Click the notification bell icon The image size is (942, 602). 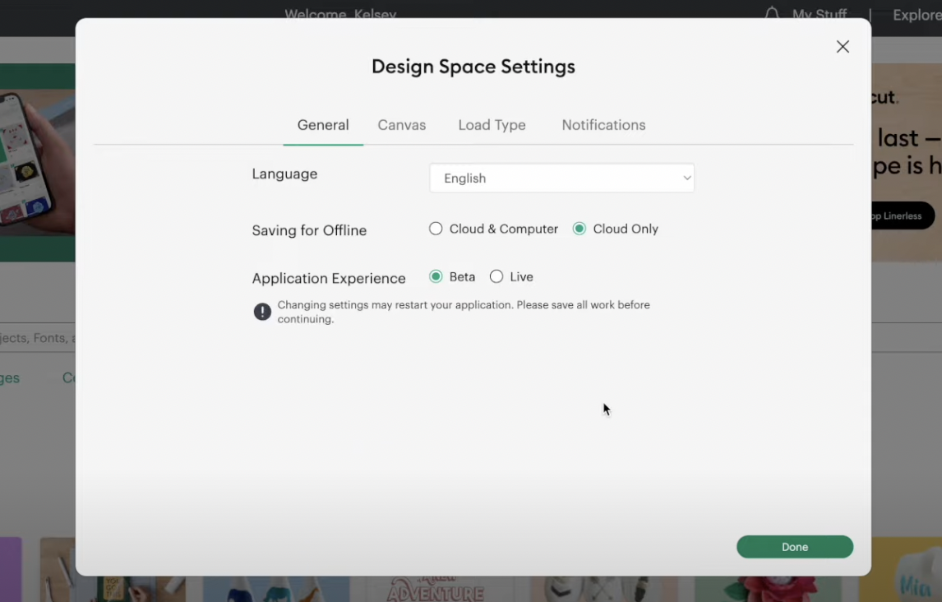pos(771,14)
